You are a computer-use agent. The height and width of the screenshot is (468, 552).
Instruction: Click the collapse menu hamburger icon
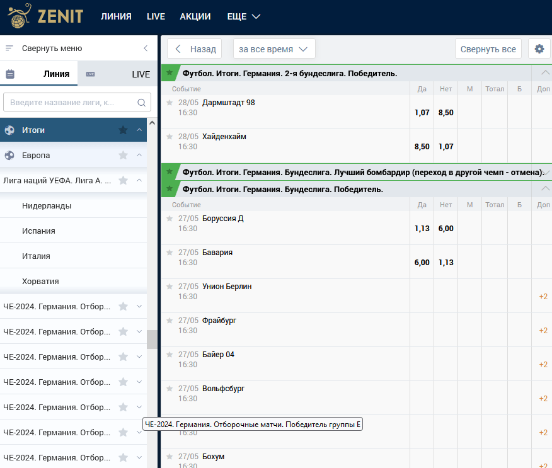point(9,49)
